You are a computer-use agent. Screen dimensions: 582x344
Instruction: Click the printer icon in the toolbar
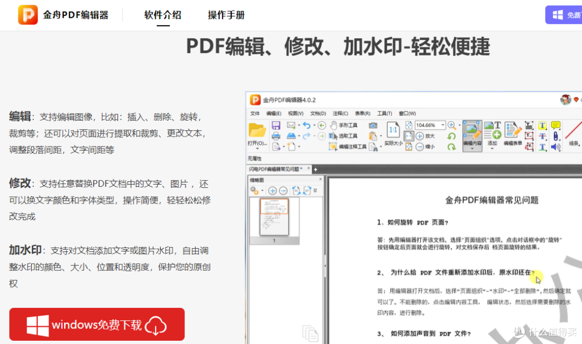point(276,136)
